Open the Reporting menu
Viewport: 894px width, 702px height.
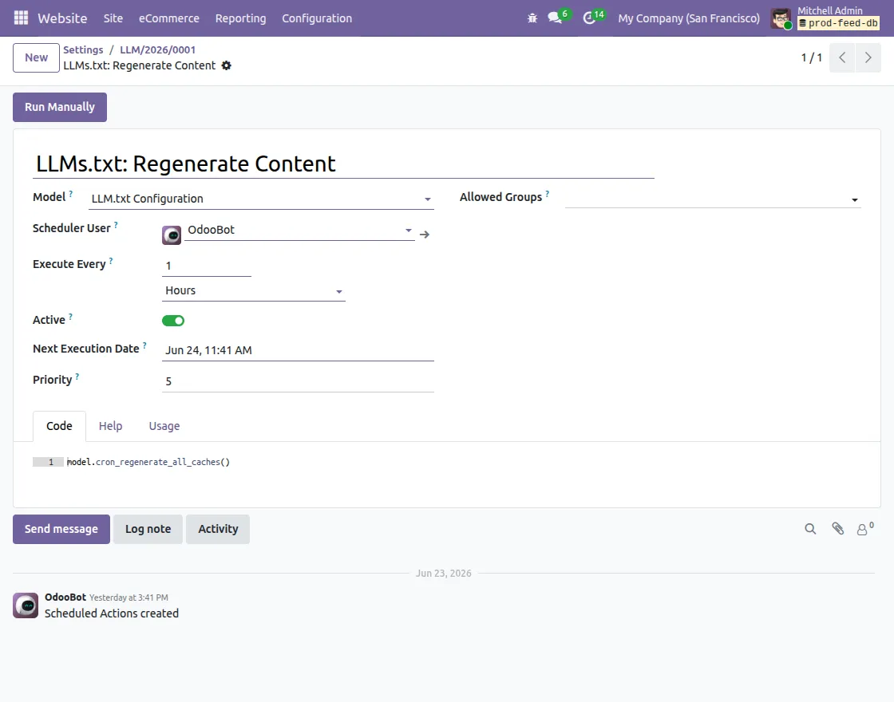click(240, 18)
